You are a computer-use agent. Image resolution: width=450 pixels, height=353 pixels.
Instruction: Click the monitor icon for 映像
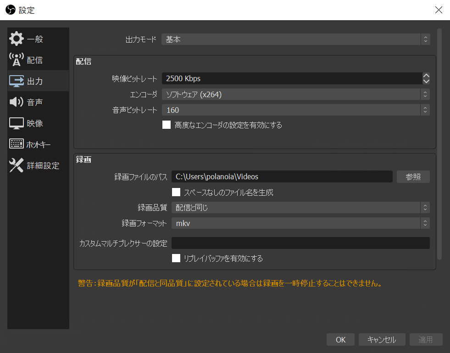17,123
